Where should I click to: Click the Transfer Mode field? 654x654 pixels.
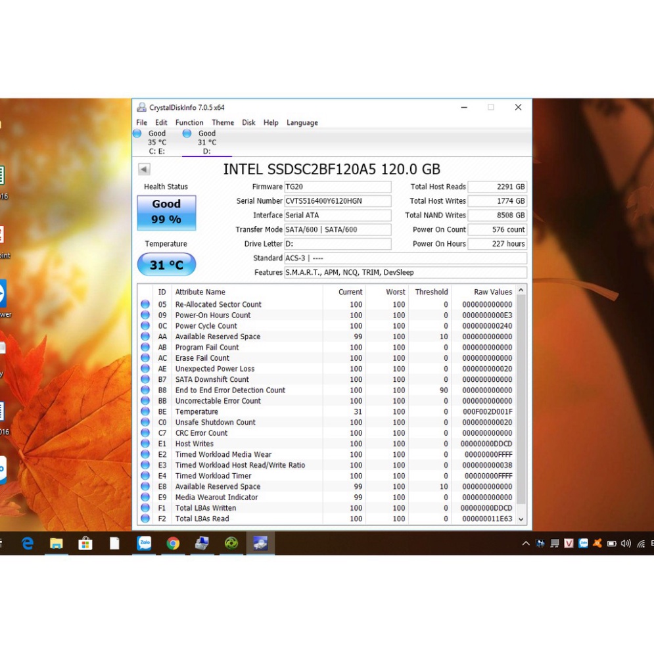(338, 229)
